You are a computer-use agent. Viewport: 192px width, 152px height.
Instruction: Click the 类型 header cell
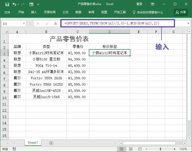46,46
